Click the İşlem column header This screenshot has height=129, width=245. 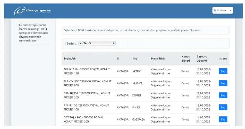click(223, 59)
